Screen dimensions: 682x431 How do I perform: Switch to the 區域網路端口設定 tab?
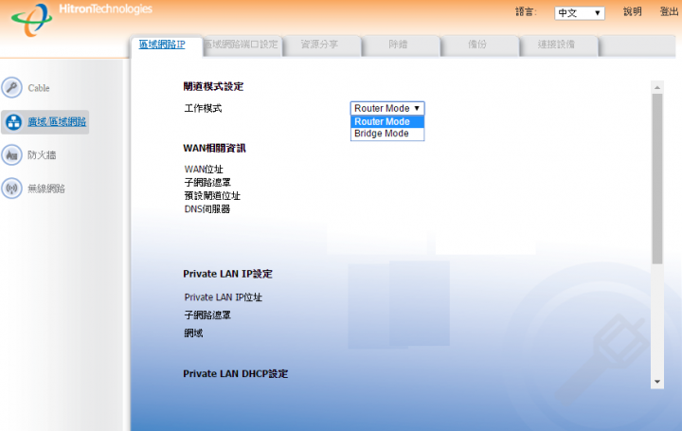pos(241,45)
